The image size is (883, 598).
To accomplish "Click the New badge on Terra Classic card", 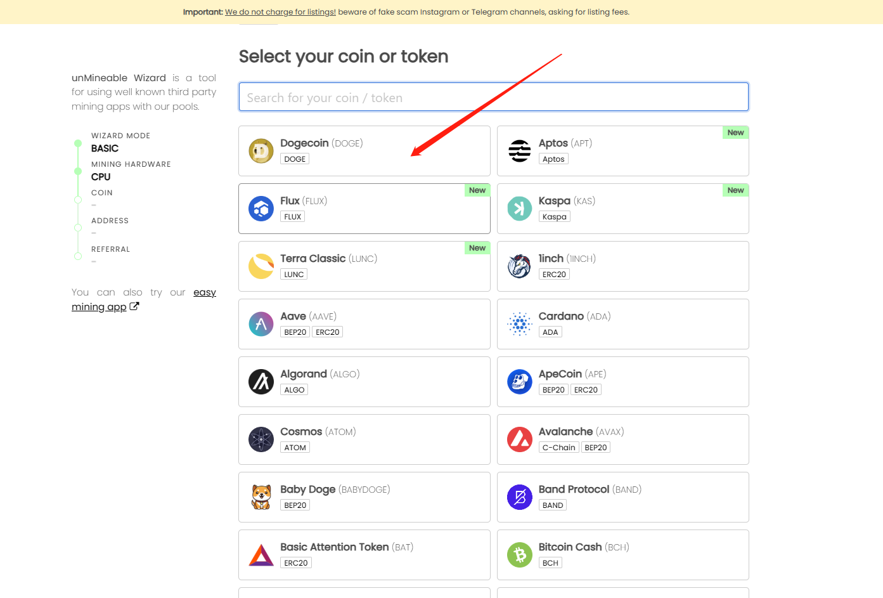I will (x=477, y=248).
